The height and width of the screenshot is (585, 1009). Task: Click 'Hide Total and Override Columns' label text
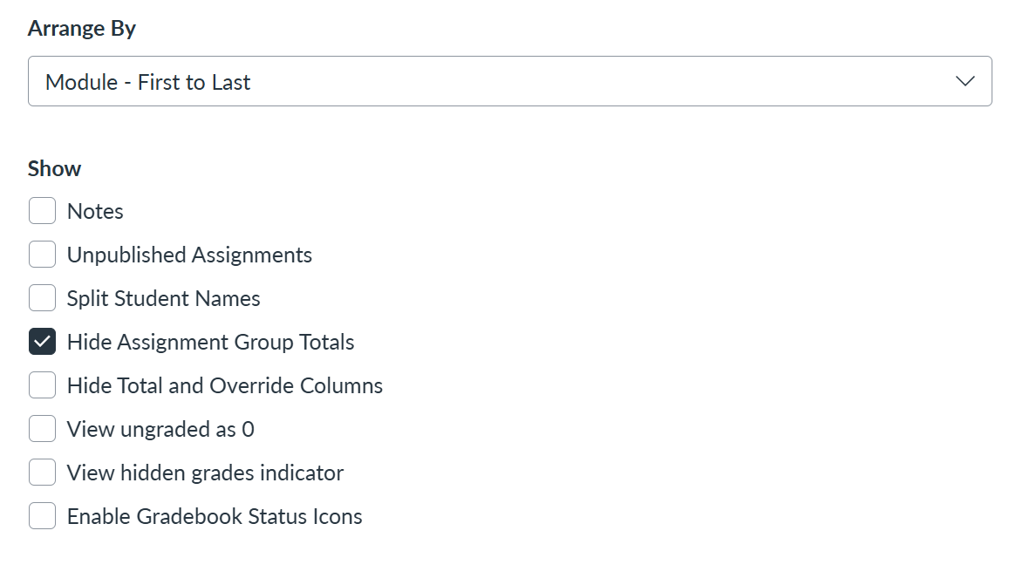click(x=225, y=385)
